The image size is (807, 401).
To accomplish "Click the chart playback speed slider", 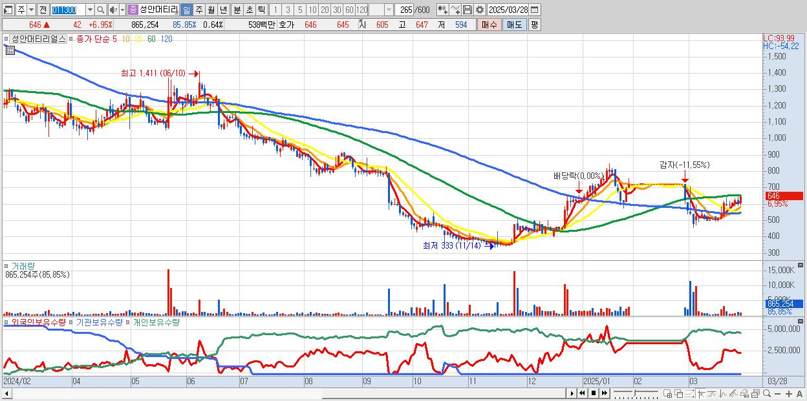I will [x=636, y=393].
